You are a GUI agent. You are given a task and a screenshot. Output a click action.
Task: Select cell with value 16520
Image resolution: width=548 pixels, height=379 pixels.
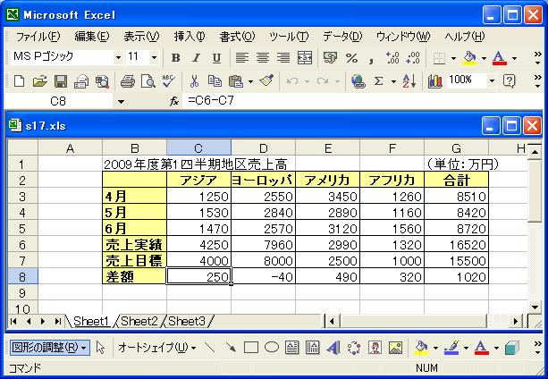click(x=456, y=245)
